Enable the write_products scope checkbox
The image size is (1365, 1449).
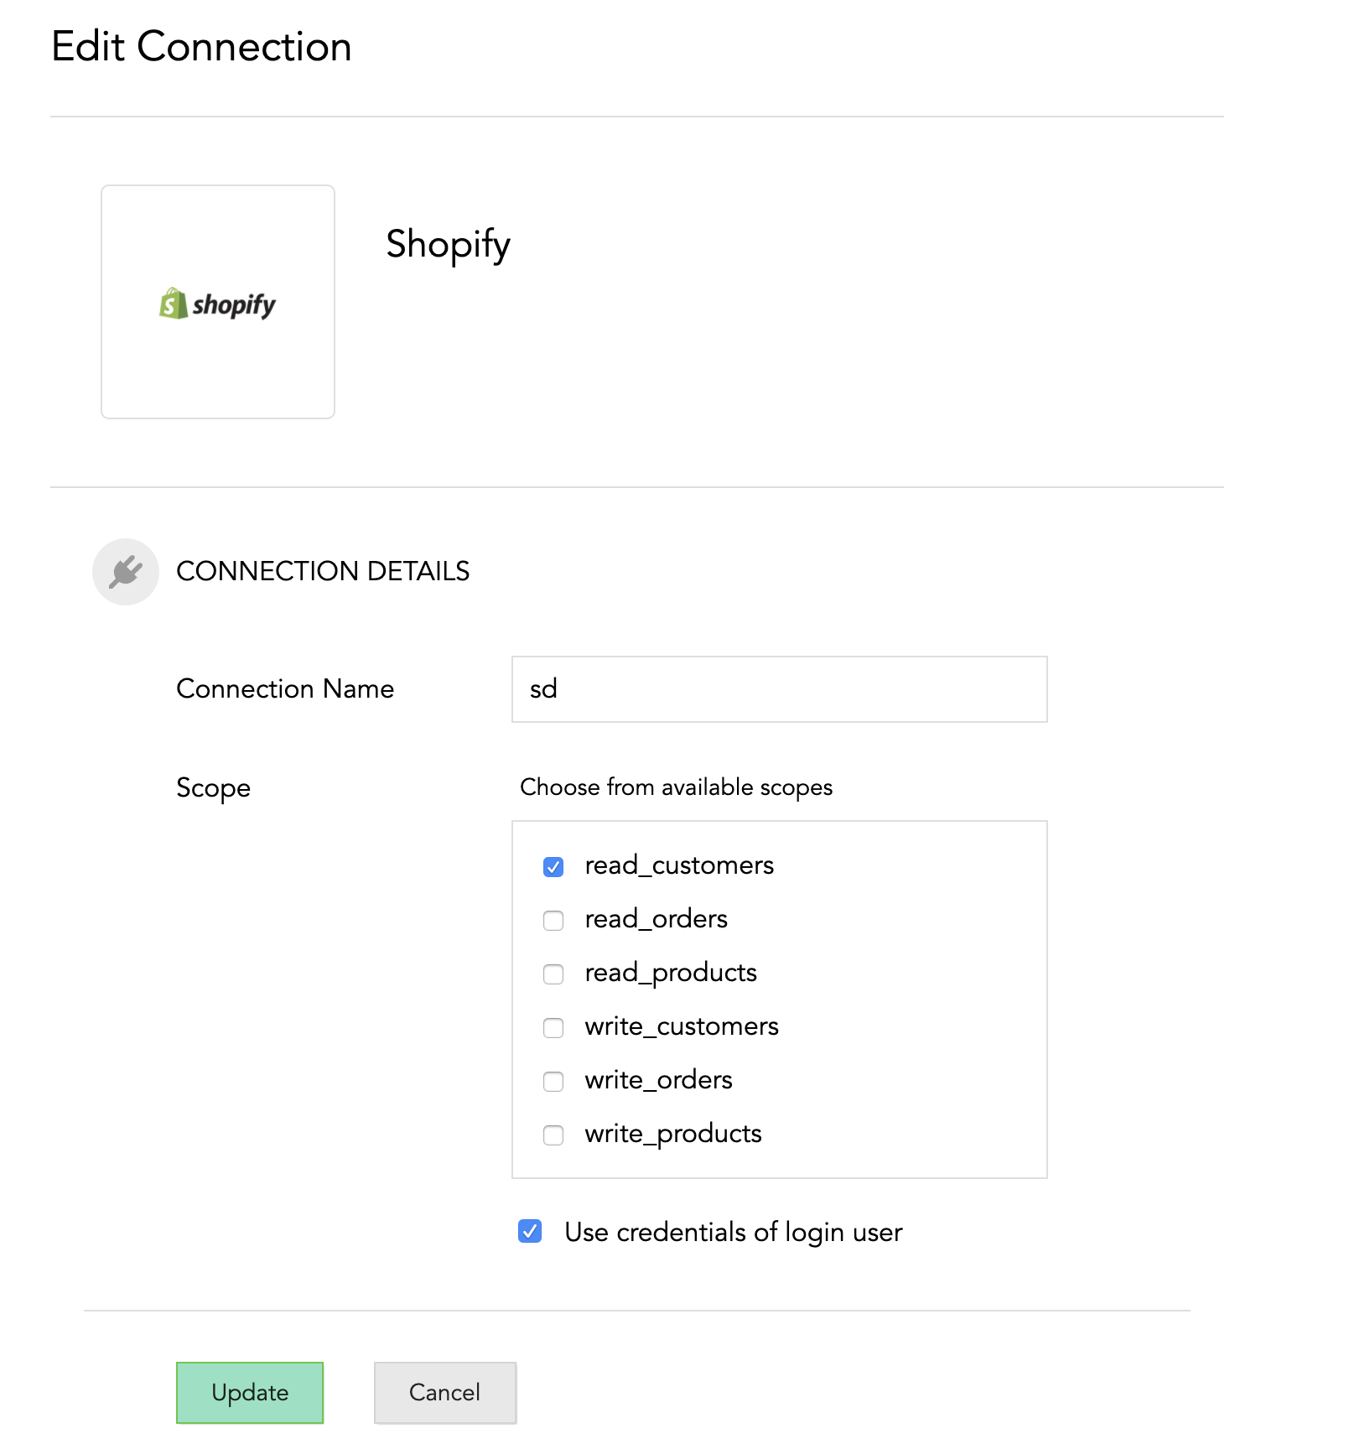point(553,1135)
